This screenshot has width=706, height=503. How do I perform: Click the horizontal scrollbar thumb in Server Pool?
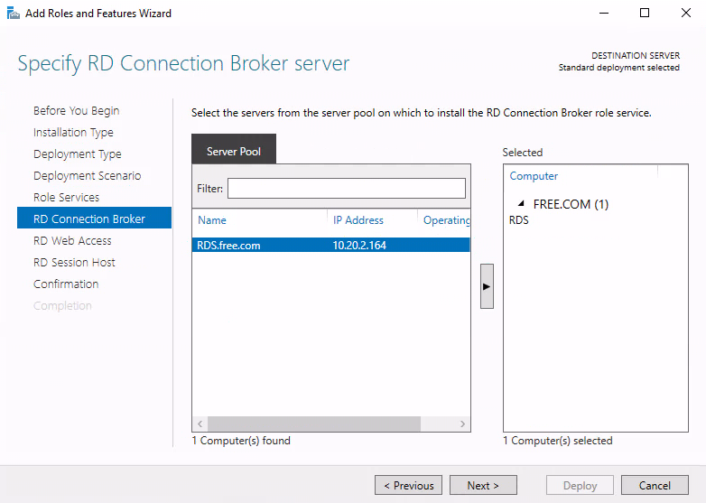[x=314, y=424]
